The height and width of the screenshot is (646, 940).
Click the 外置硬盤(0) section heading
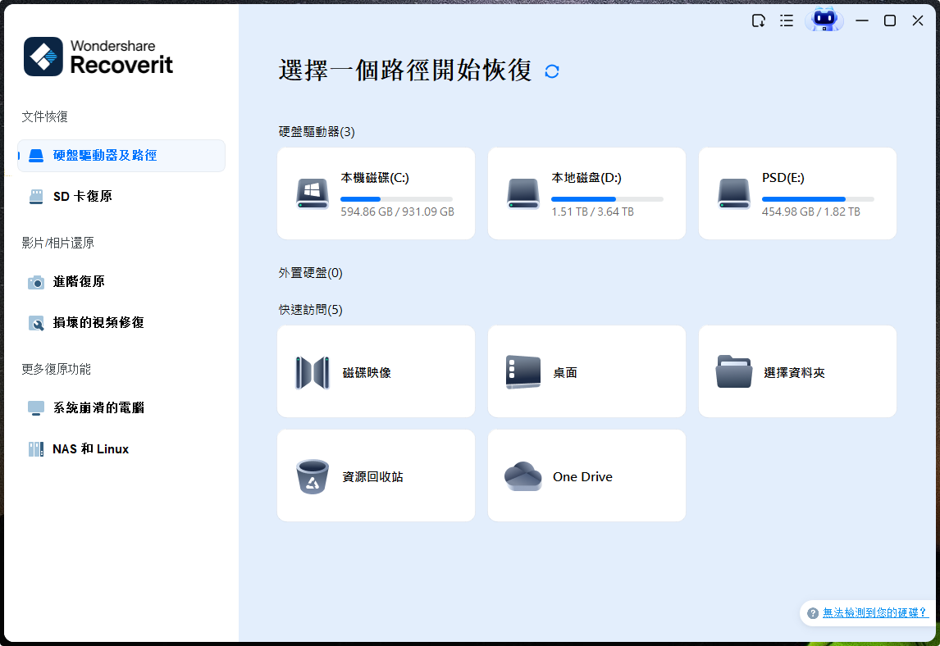tap(311, 273)
